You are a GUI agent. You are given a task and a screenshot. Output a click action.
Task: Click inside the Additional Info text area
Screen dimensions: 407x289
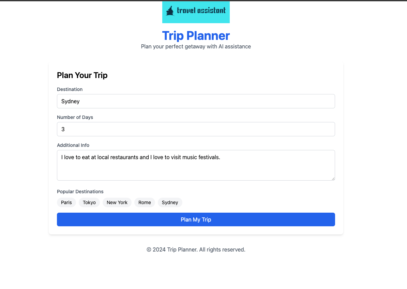click(196, 165)
